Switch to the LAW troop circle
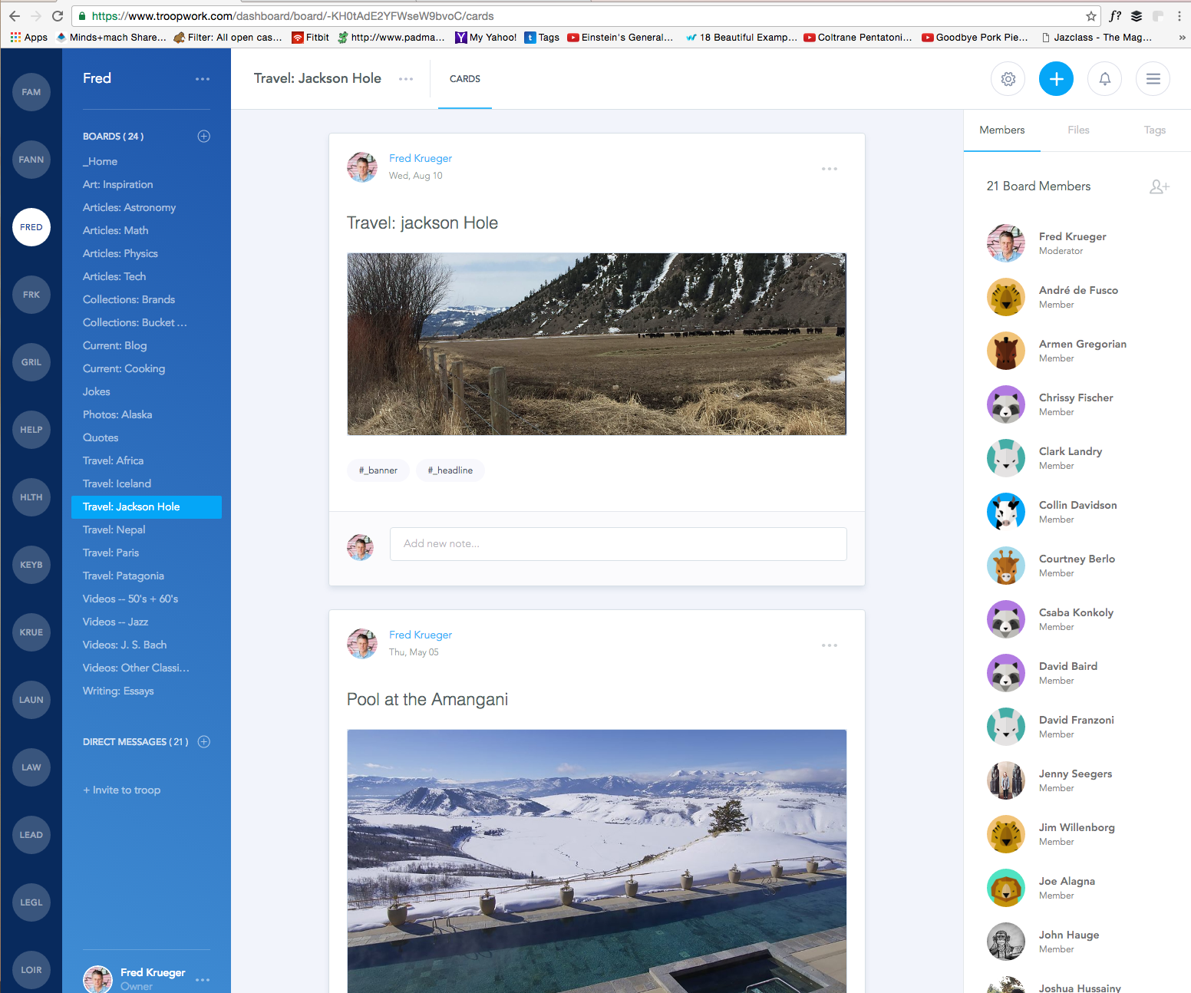The width and height of the screenshot is (1191, 993). click(x=31, y=767)
